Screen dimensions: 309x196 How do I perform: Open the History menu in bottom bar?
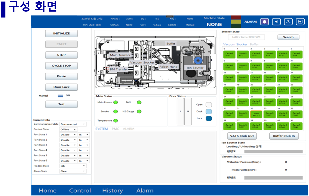[112, 191]
